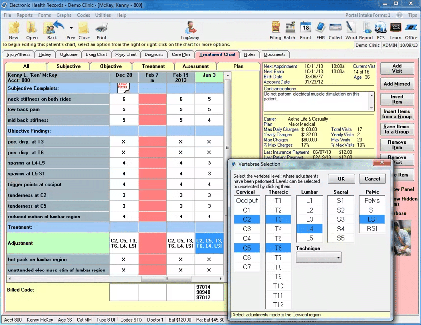Open the help icon next to Tips
421x325 pixels.
[x=400, y=15]
